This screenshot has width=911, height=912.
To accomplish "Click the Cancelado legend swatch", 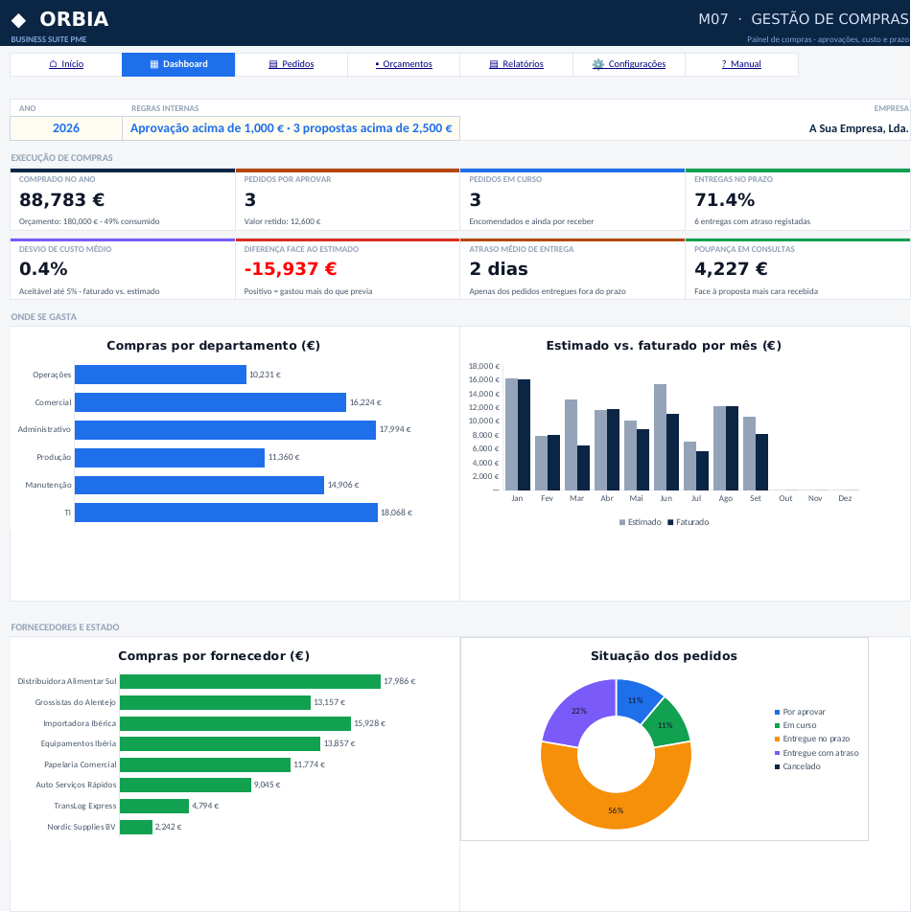I will click(777, 766).
